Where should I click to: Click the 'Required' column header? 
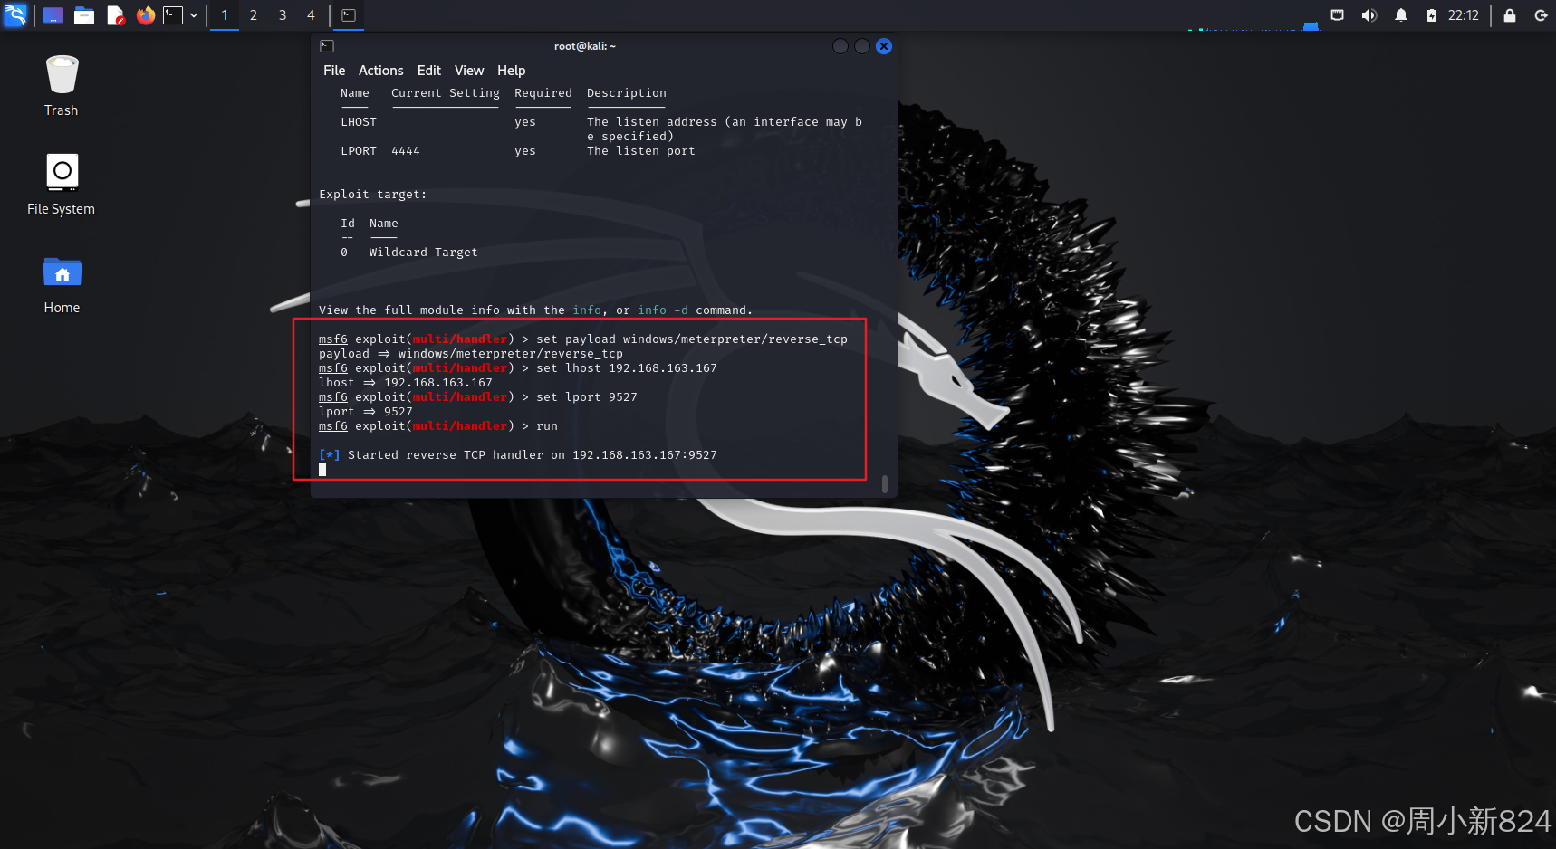coord(543,93)
